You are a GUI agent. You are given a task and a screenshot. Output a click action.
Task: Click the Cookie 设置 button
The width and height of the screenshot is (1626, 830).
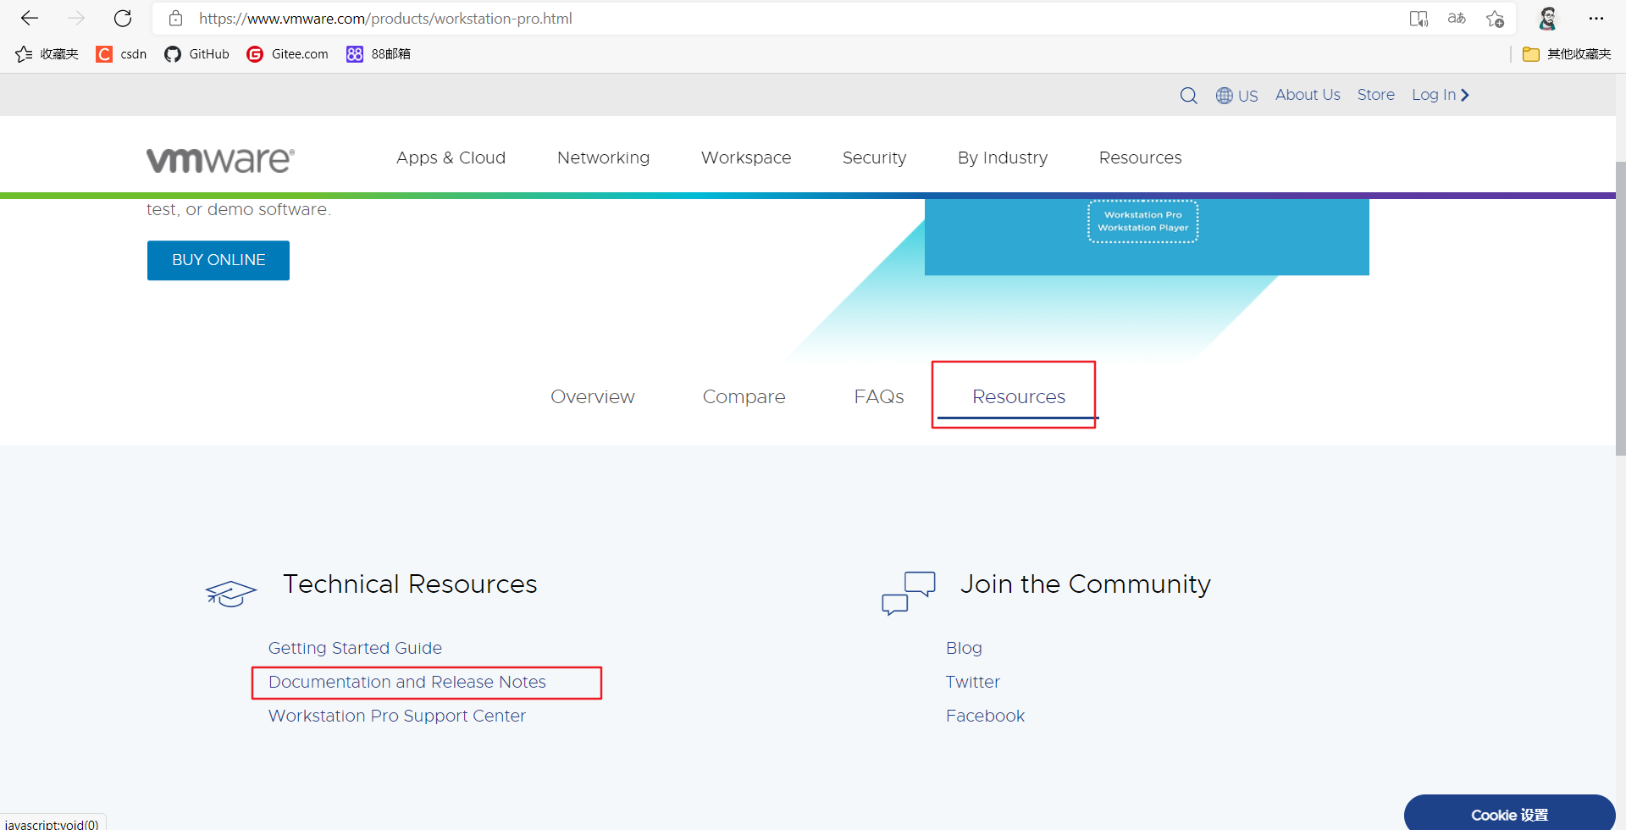(1507, 815)
